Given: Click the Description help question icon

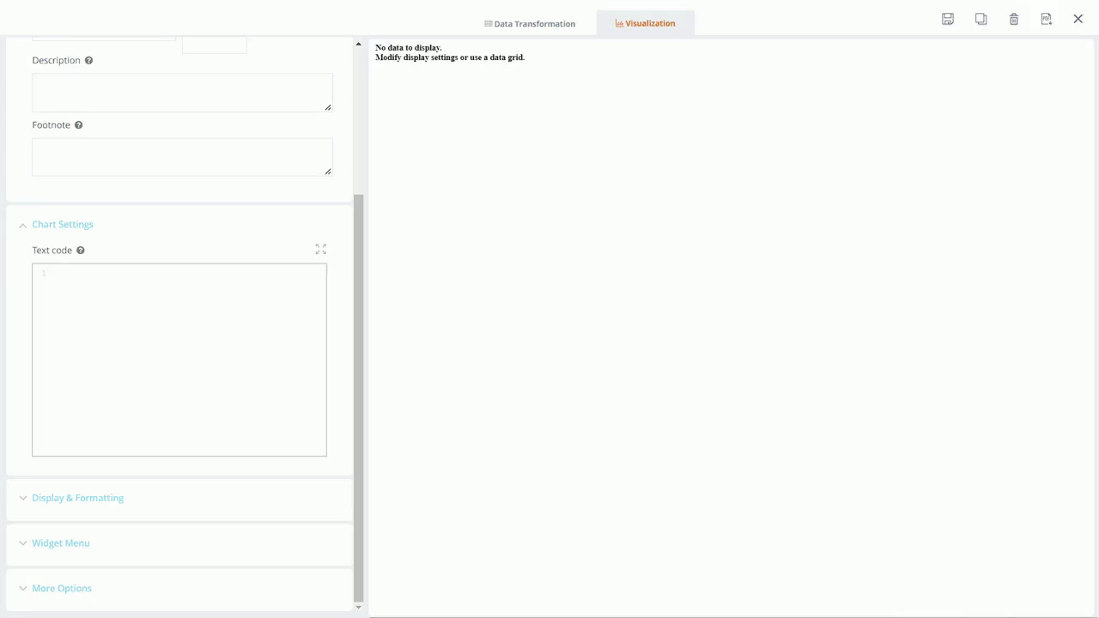Looking at the screenshot, I should (88, 60).
